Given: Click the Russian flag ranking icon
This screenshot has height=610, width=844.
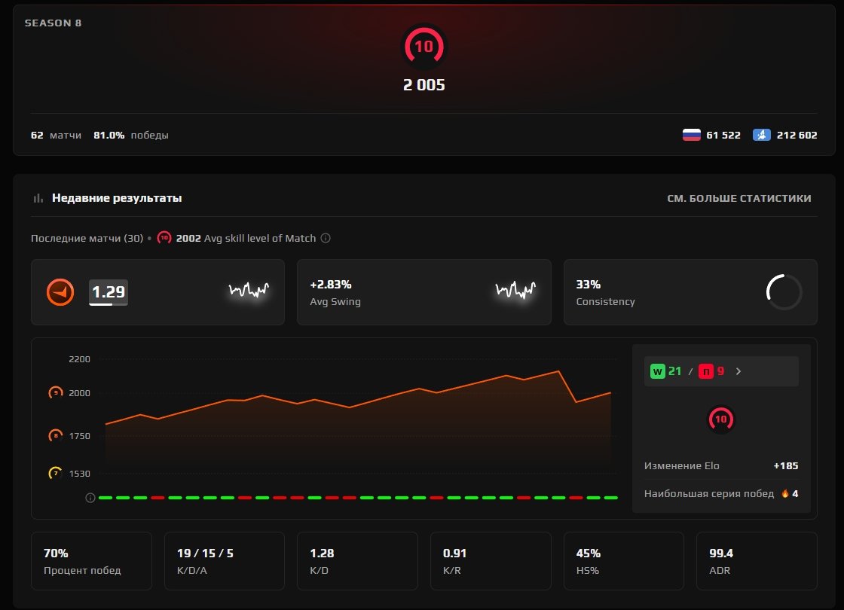Looking at the screenshot, I should click(691, 135).
